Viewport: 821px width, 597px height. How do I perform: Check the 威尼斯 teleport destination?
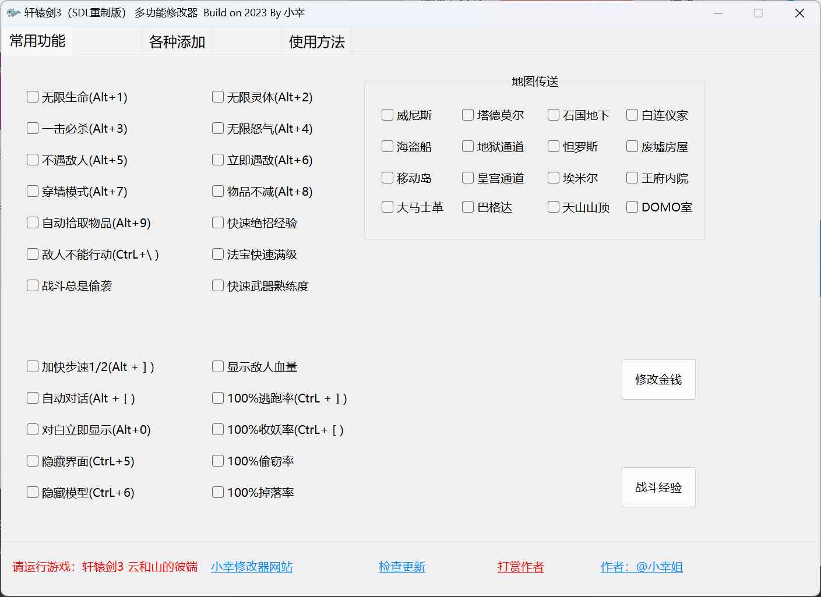[x=387, y=115]
